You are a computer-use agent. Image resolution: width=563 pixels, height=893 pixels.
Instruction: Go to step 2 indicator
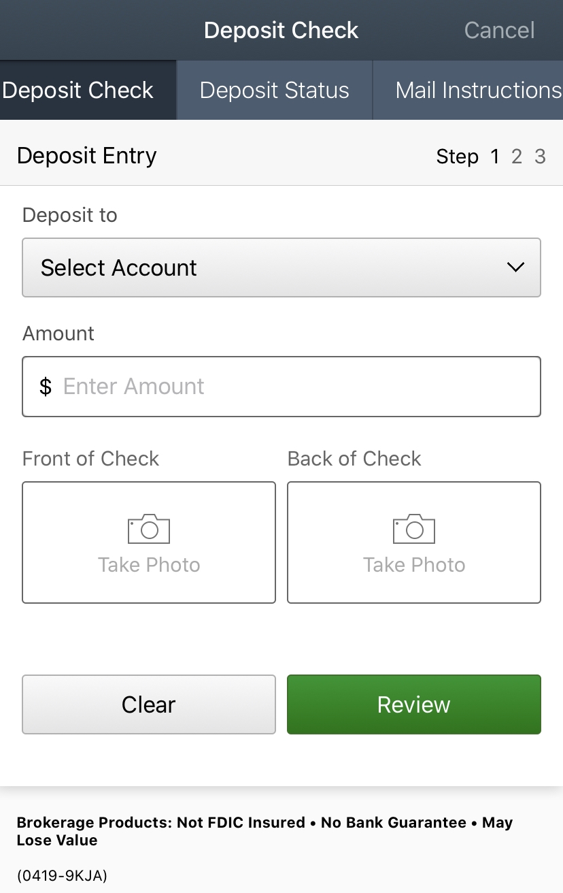coord(517,157)
